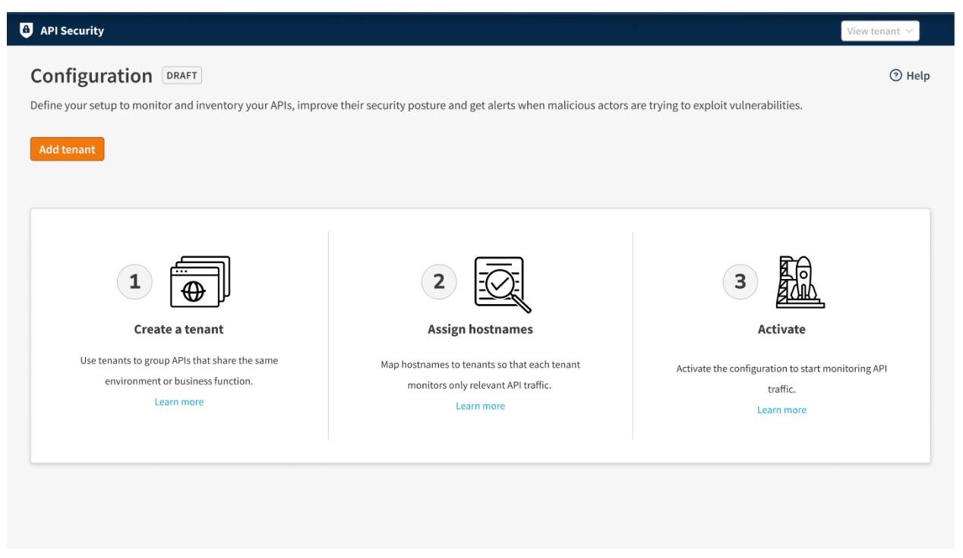This screenshot has width=963, height=558.
Task: Select the Create a tenant heading
Action: 179,329
